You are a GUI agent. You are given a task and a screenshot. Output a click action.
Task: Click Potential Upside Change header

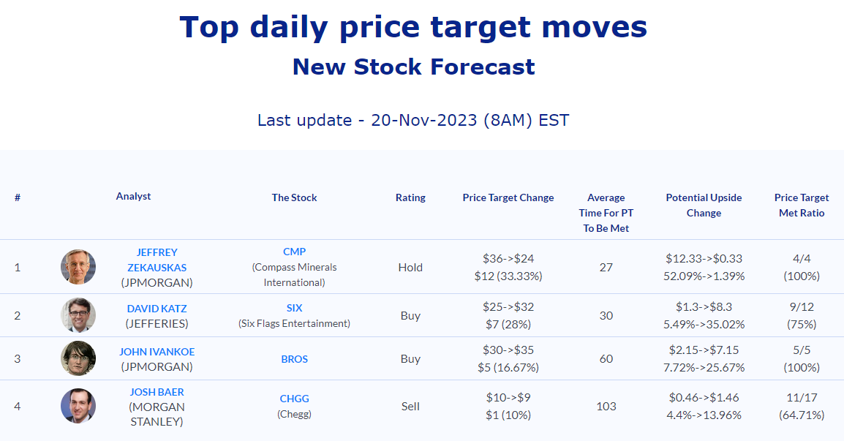[704, 206]
